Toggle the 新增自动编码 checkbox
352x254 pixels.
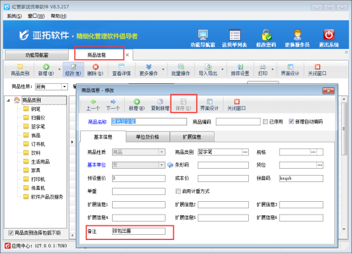point(291,122)
